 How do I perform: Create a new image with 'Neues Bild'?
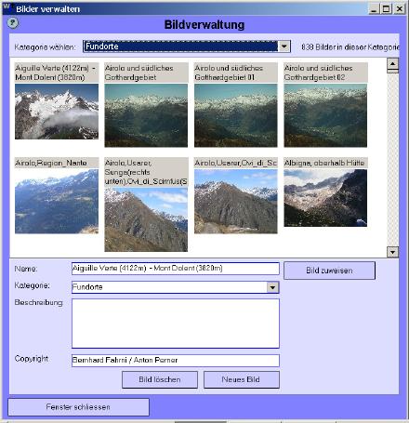tap(242, 379)
